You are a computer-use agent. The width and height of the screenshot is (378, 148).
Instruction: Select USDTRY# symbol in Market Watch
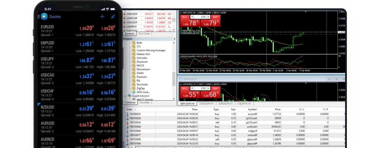click(x=132, y=27)
